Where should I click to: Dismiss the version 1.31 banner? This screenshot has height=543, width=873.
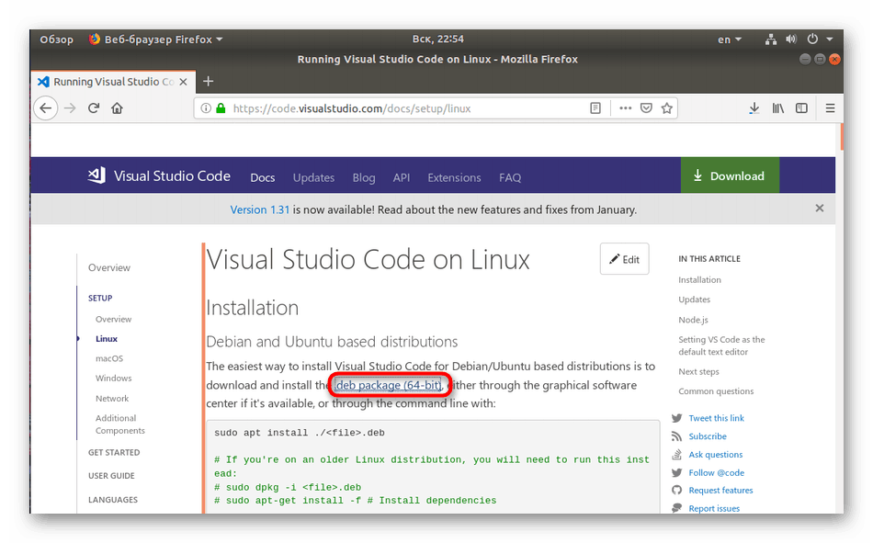coord(819,209)
